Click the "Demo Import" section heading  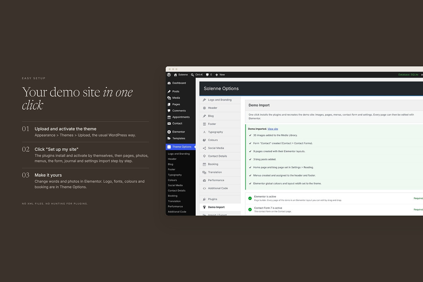coord(259,105)
